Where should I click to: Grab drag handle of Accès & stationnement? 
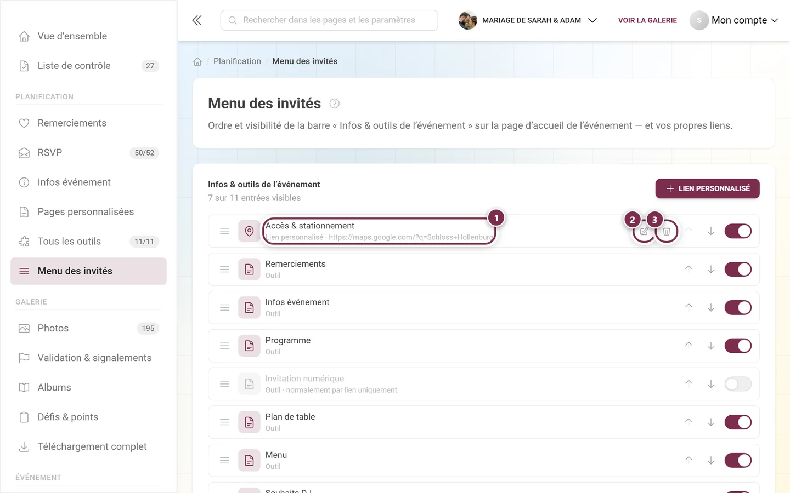click(224, 231)
